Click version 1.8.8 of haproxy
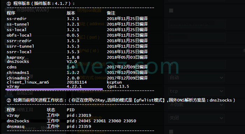Viewport: 245px width, 134px height. [x=73, y=57]
